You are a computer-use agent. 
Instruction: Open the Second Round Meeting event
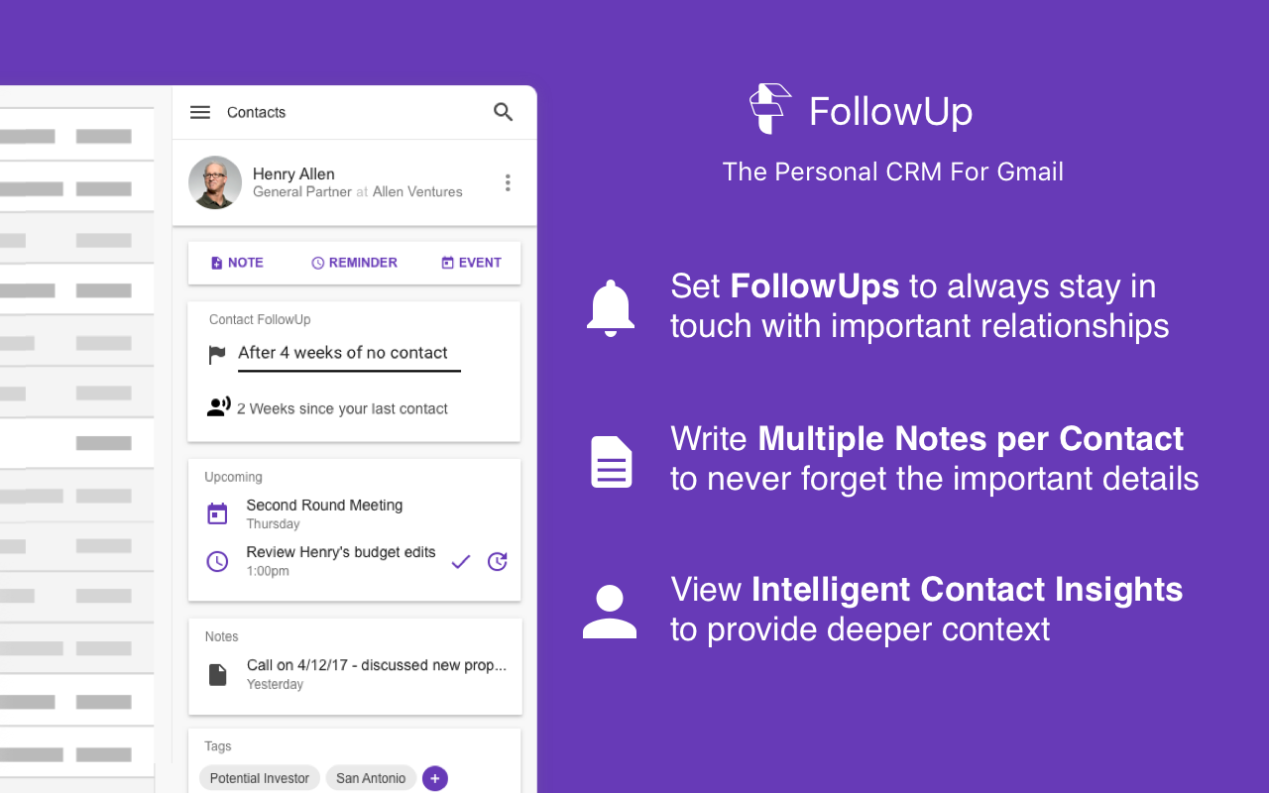[x=324, y=506]
